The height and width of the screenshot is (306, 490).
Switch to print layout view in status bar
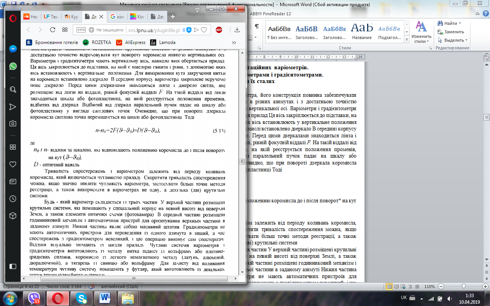(x=390, y=286)
